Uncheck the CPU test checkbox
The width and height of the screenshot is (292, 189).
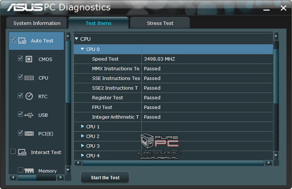pos(20,77)
